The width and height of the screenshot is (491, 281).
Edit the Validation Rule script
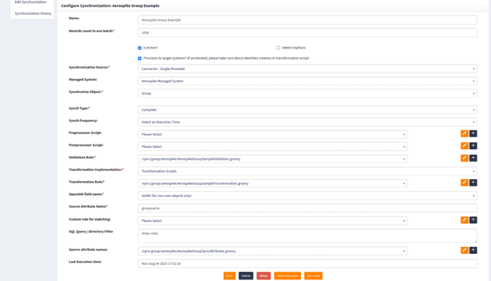tap(465, 158)
